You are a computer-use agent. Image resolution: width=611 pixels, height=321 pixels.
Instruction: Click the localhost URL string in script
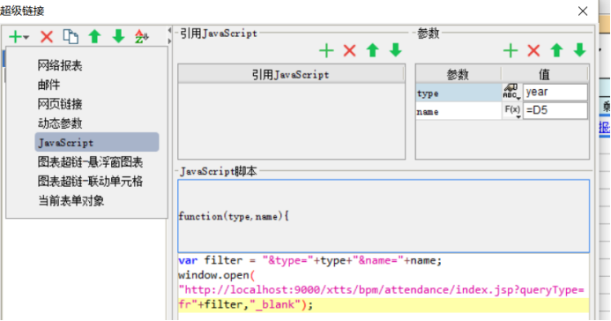pos(382,290)
